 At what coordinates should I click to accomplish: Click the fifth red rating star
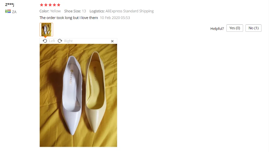(x=59, y=5)
